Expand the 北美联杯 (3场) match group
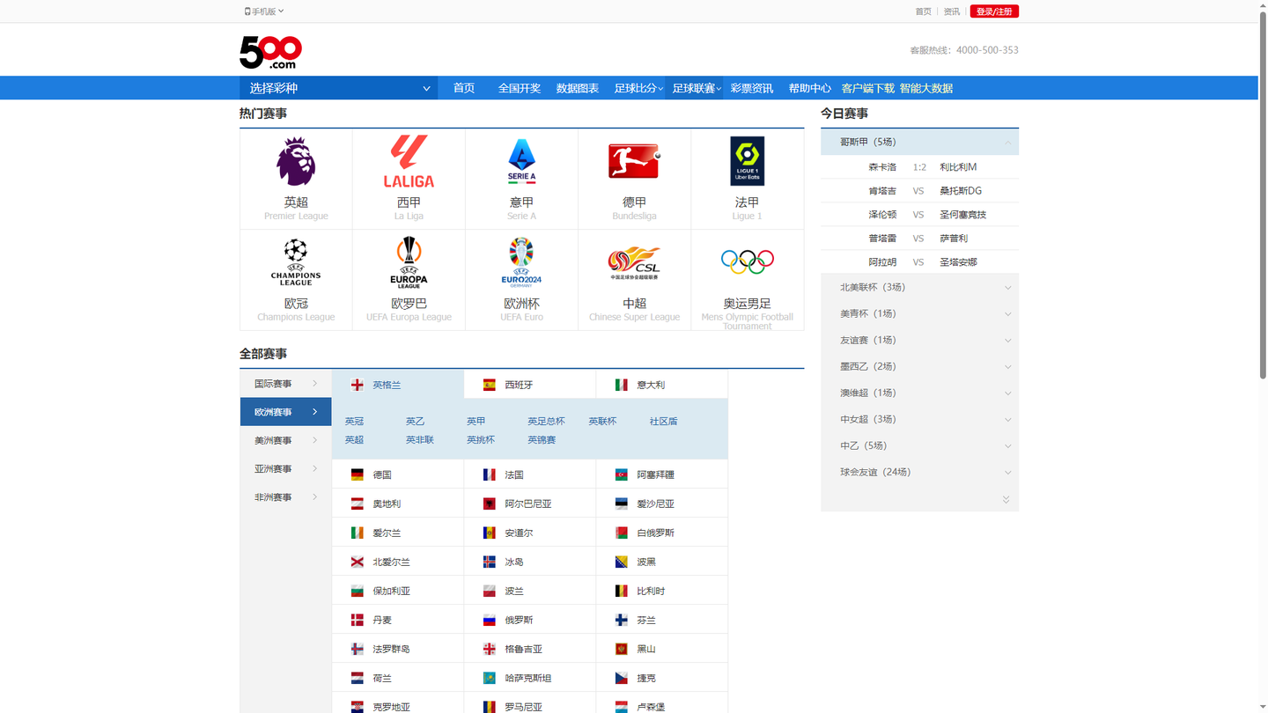1268x713 pixels. tap(919, 287)
